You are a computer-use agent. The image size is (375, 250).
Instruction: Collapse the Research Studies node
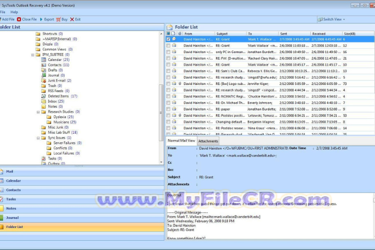[x=38, y=112]
